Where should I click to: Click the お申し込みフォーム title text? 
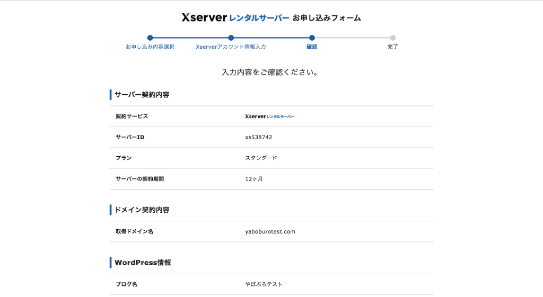pyautogui.click(x=327, y=18)
